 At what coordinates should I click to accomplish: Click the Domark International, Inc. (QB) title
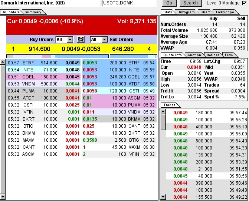[33, 3]
